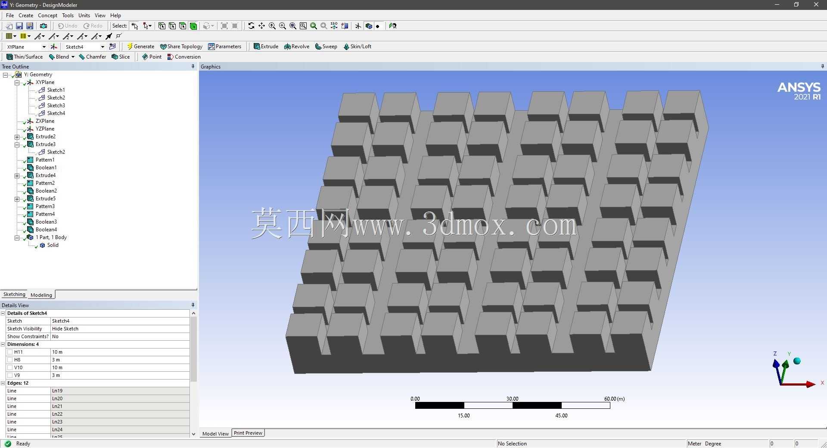Open the Sketch4 sketch dropdown

[103, 47]
